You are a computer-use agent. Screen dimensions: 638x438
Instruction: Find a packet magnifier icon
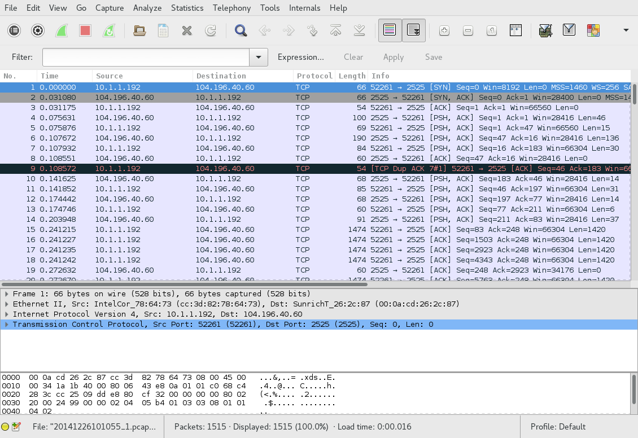[x=241, y=30]
